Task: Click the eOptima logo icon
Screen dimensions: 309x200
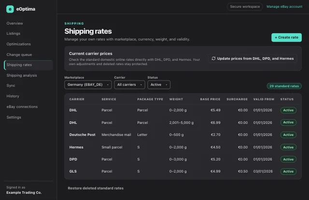Action: point(10,9)
